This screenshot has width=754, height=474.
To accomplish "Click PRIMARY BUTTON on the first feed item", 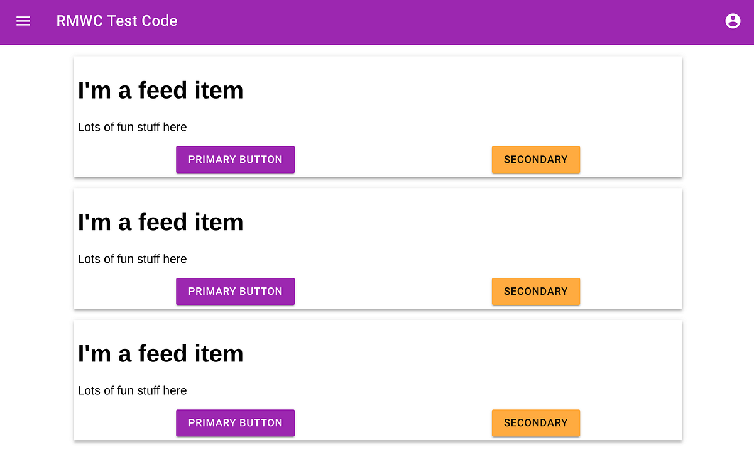I will tap(235, 159).
